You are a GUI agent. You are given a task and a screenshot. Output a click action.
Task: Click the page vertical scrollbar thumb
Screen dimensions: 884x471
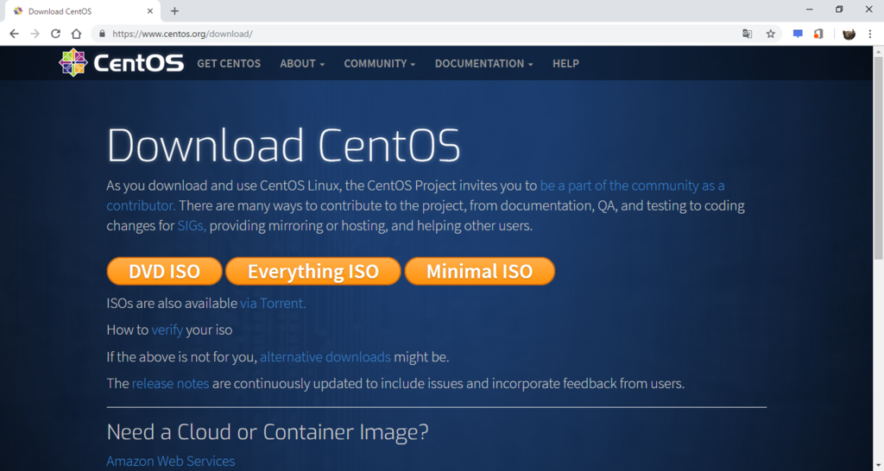tap(878, 158)
